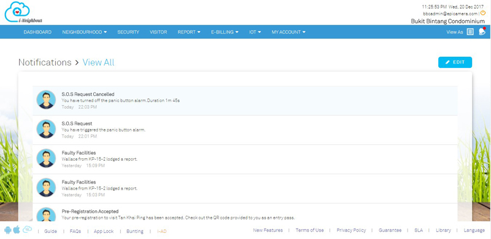
Task: Expand the IoT dropdown menu
Action: coord(255,32)
